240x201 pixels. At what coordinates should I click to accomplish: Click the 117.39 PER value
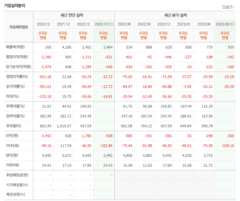point(66,146)
